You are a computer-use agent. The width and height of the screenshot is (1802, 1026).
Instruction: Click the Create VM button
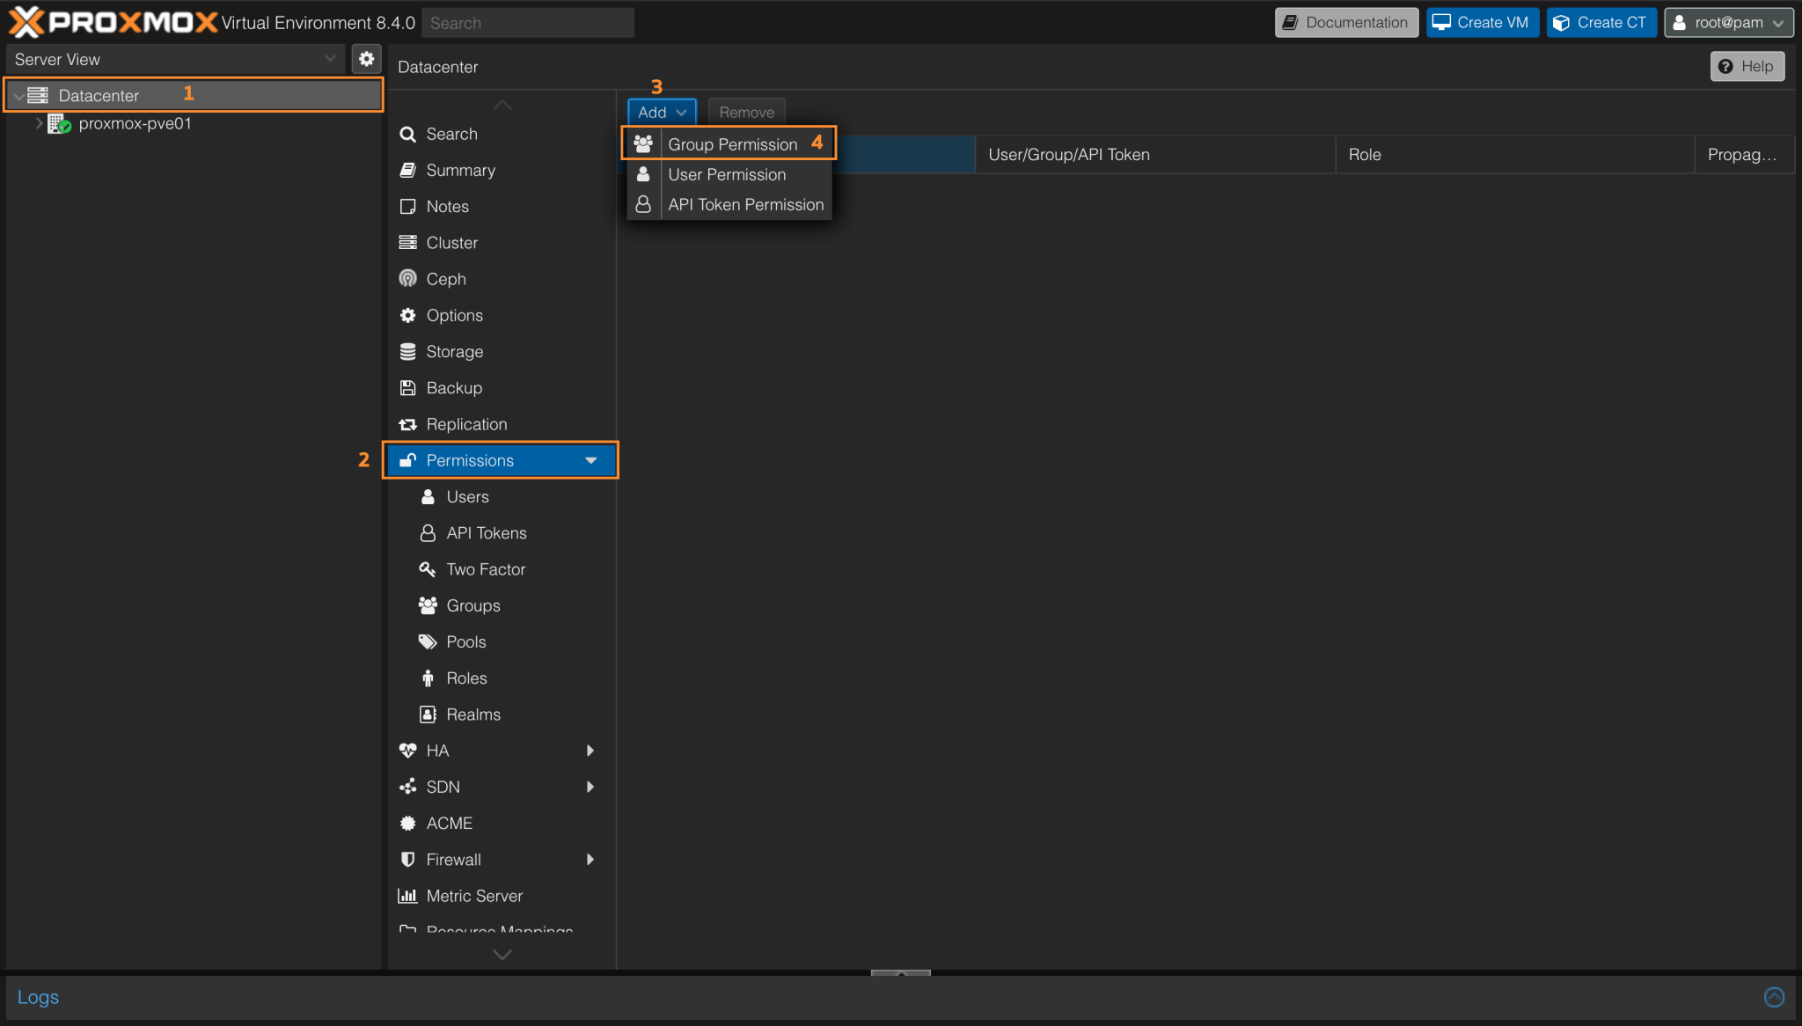pos(1481,22)
